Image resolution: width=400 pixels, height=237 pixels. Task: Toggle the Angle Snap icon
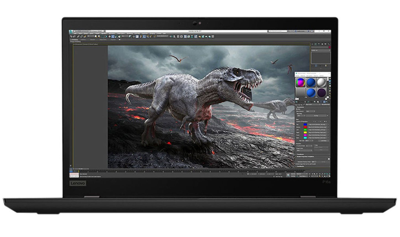coord(144,36)
